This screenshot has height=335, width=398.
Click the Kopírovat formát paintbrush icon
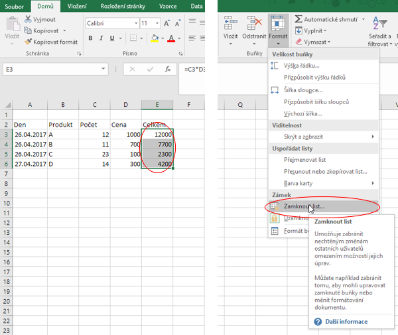(28, 41)
